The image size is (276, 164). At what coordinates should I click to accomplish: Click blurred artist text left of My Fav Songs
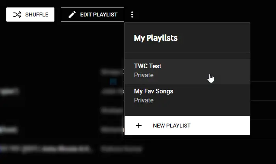(112, 91)
